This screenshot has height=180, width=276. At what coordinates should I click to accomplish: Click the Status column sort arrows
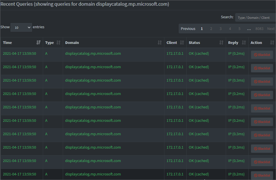click(x=221, y=43)
